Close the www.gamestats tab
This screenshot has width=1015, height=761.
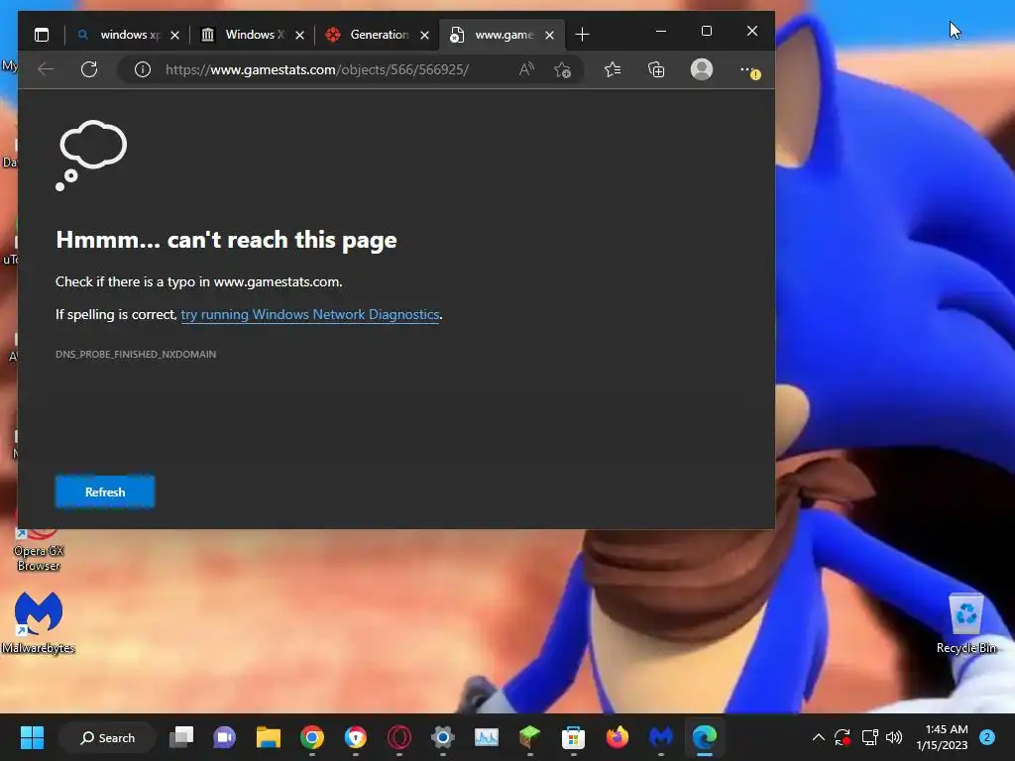549,35
